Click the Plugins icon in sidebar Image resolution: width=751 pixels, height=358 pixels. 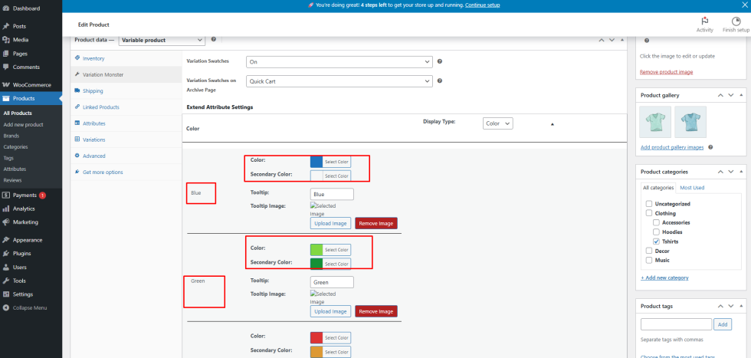6,254
